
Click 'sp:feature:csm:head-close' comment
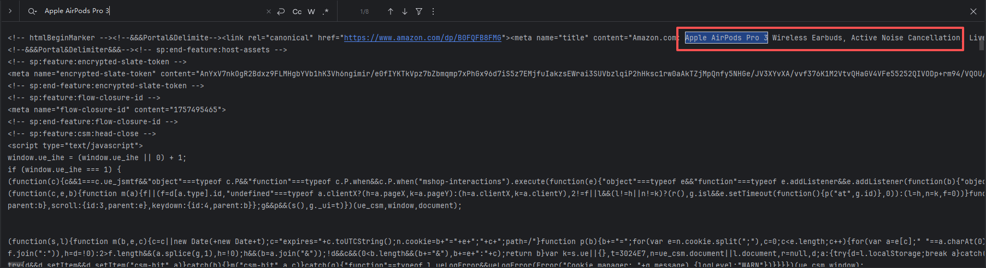82,133
